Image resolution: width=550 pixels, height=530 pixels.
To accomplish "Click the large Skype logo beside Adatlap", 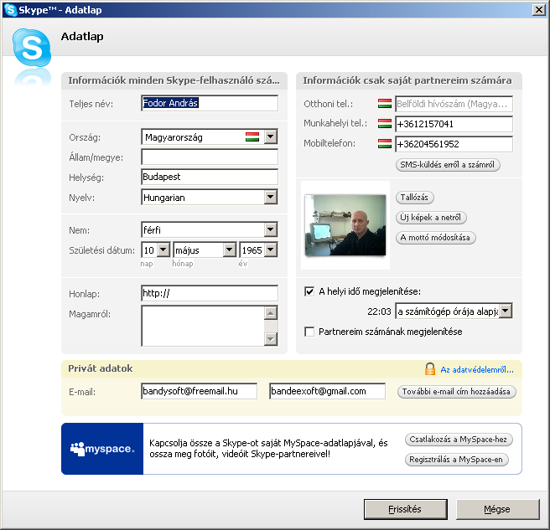I will pos(32,48).
